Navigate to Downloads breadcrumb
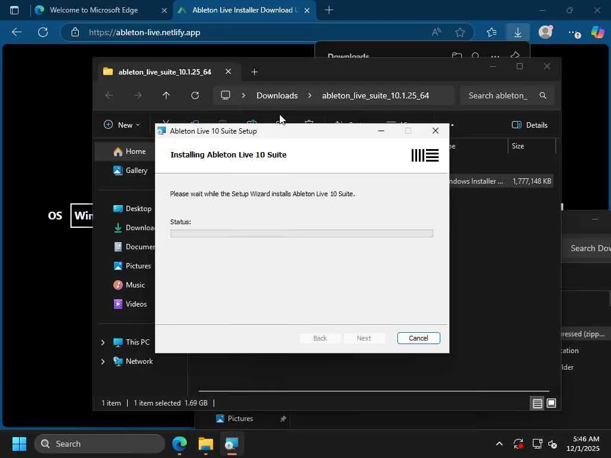611x458 pixels. (x=277, y=95)
